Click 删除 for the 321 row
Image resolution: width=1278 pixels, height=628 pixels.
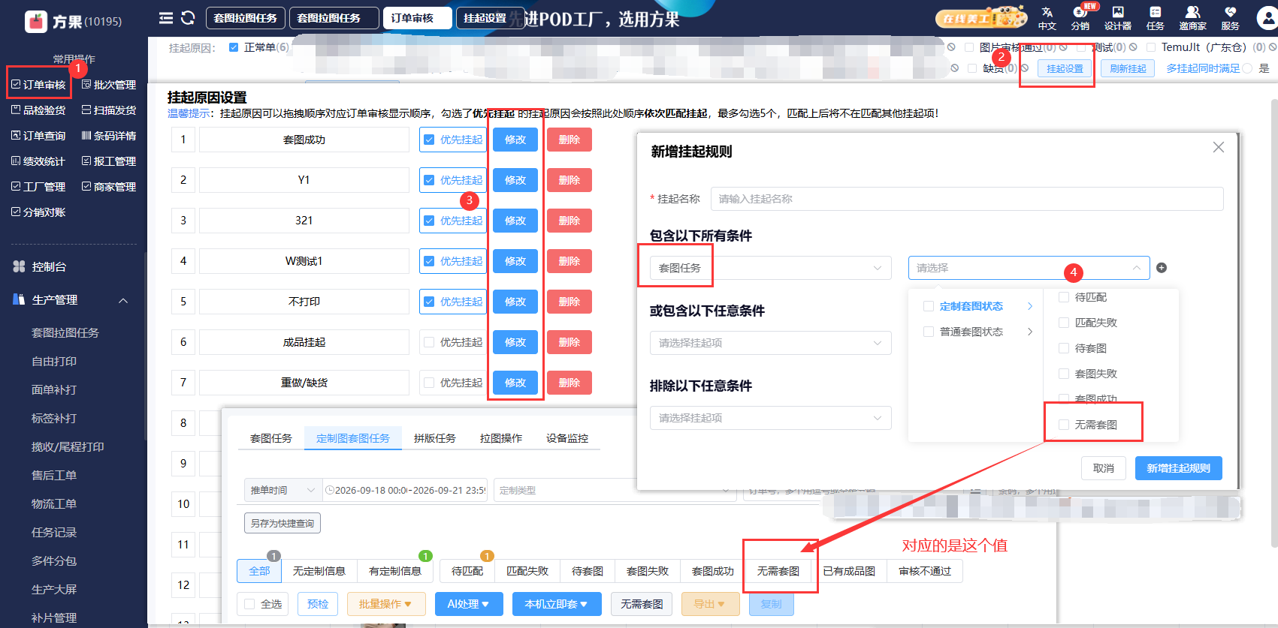570,221
